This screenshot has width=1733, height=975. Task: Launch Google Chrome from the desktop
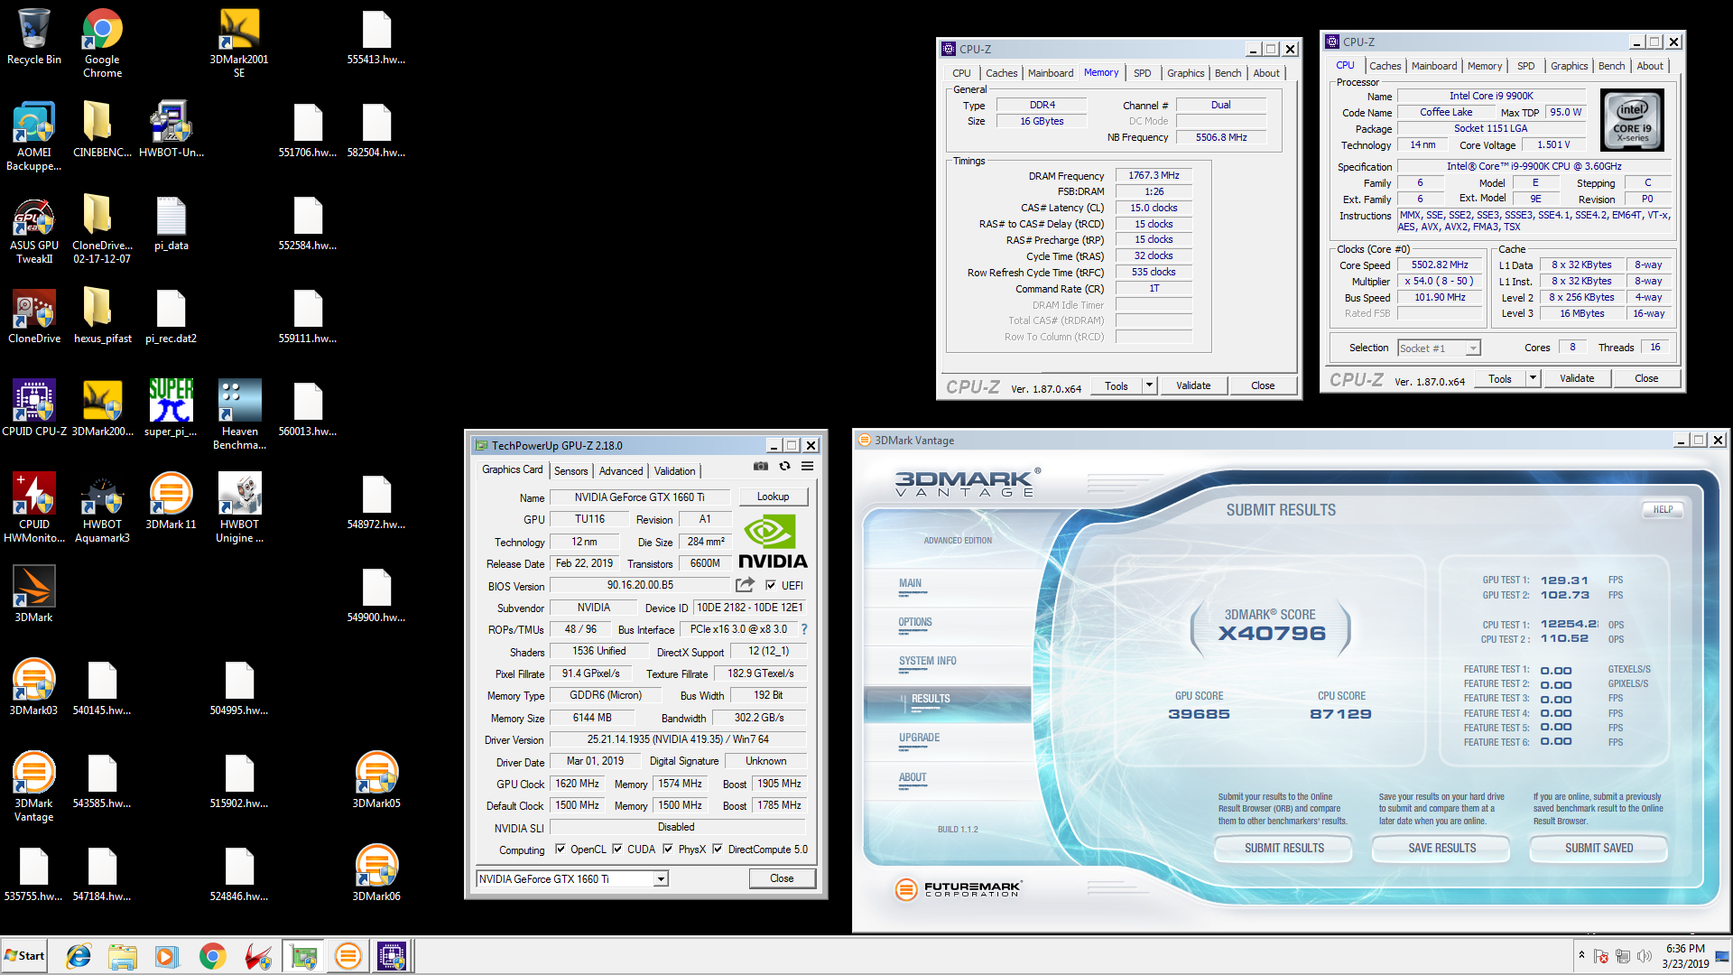(x=103, y=43)
